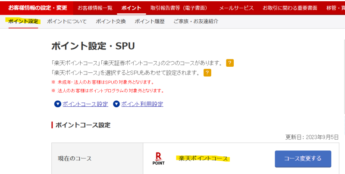Screen dimensions: 345x174
Task: Select the ポイント設定 sub-tab
Action: (23, 21)
